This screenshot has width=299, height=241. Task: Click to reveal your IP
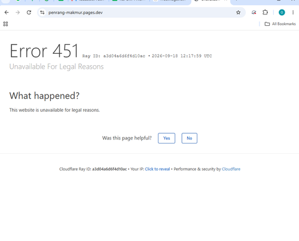[157, 169]
